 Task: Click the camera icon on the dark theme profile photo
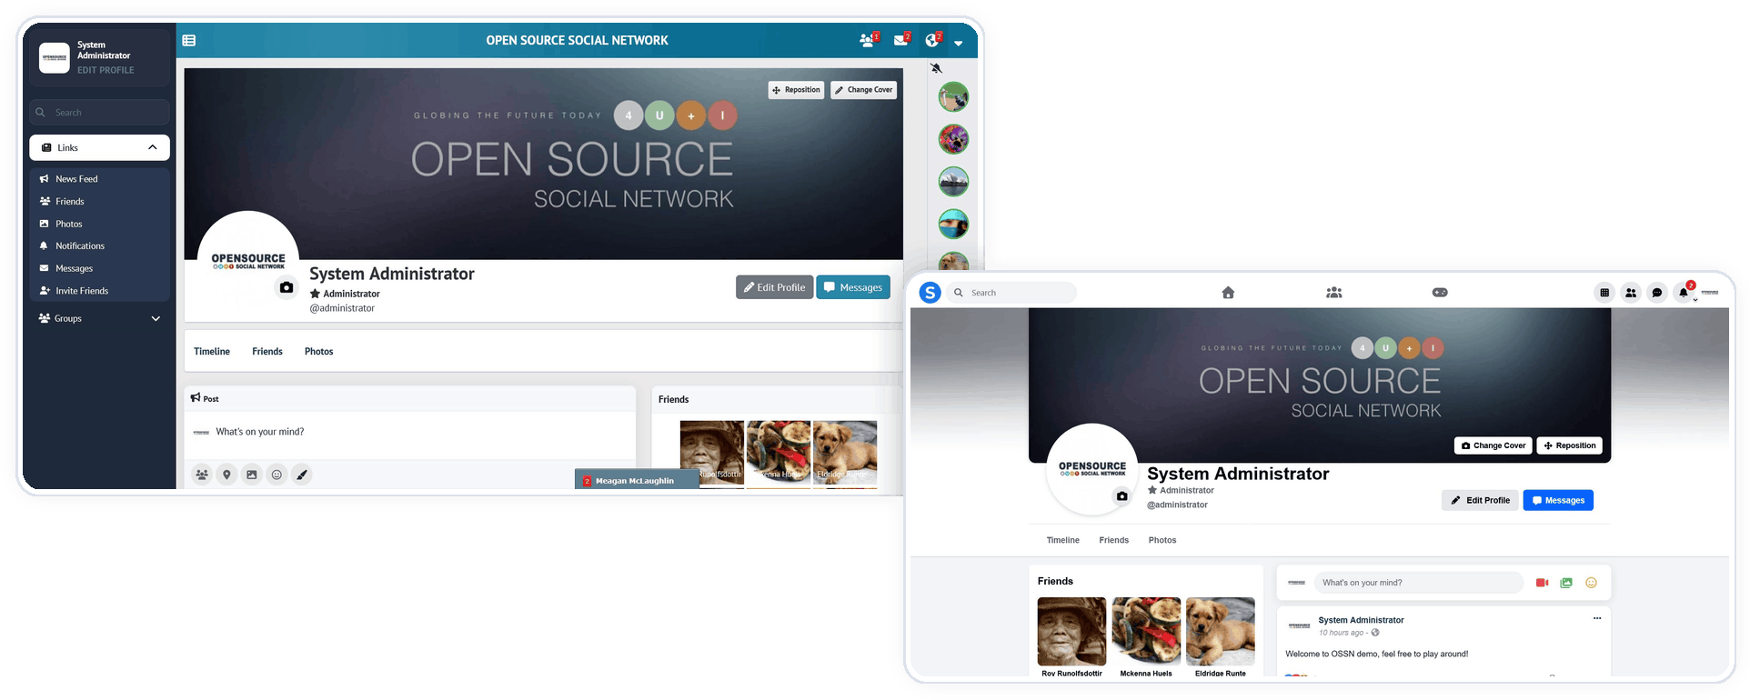[x=287, y=287]
